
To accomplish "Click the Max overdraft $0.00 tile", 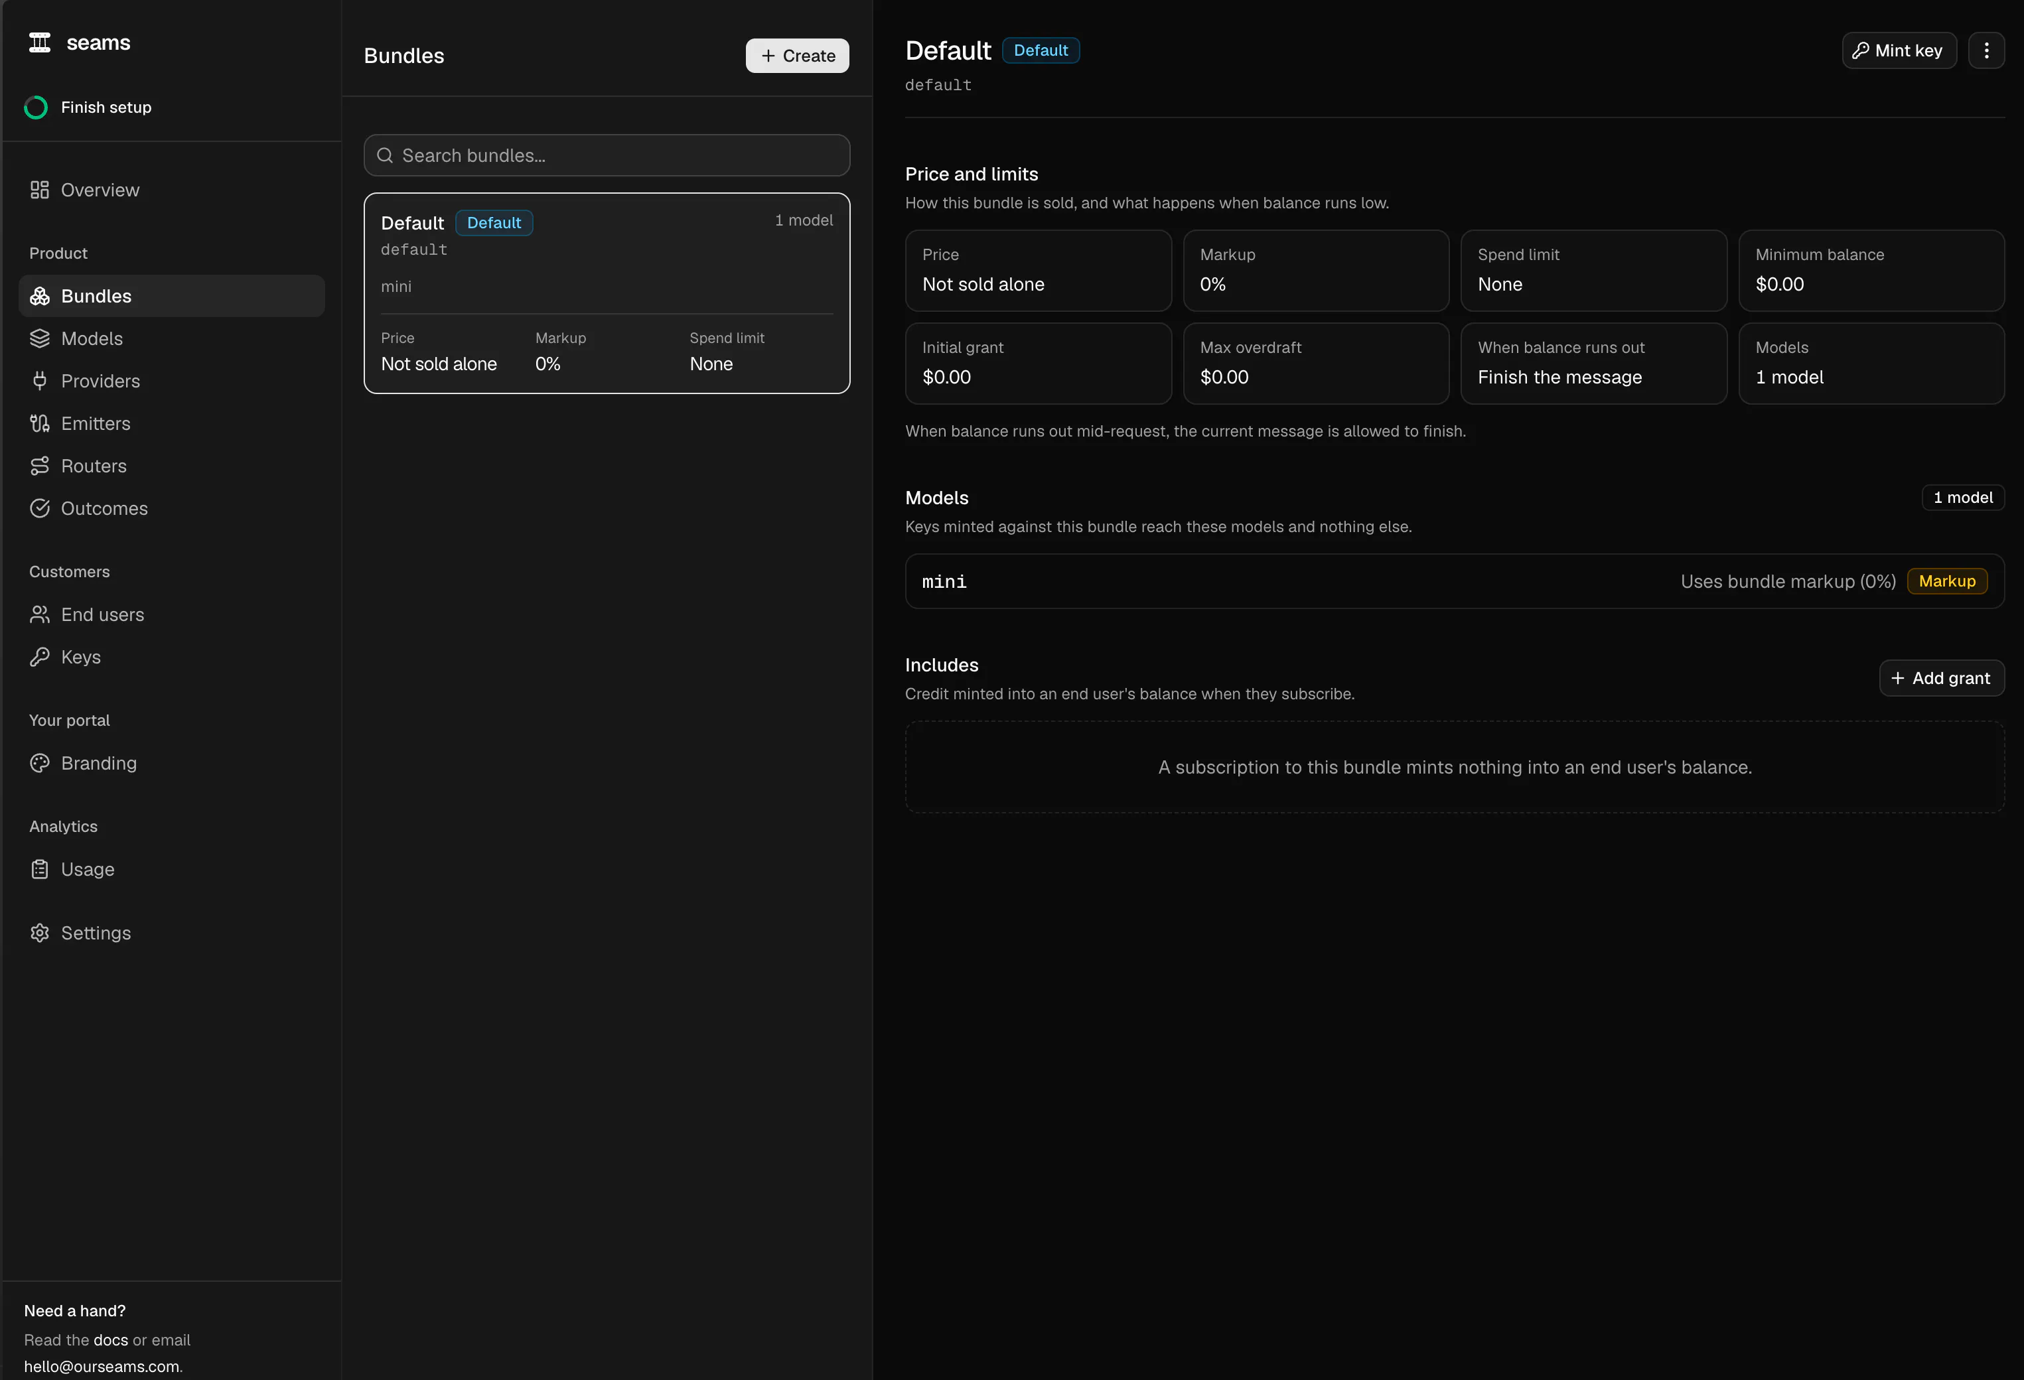I will point(1316,364).
